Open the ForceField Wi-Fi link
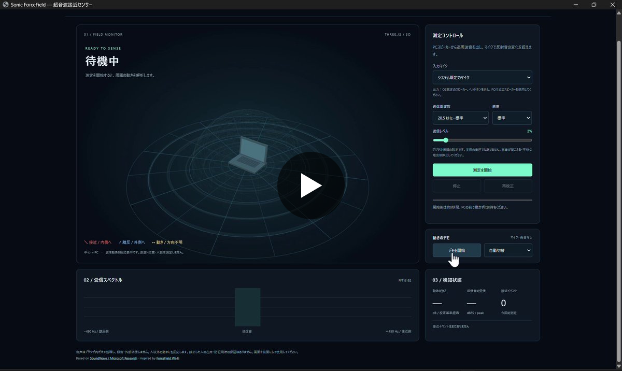Image resolution: width=622 pixels, height=371 pixels. (x=168, y=358)
